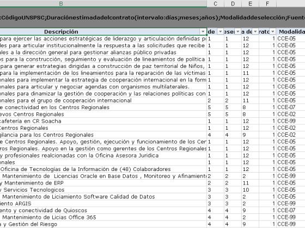
Task: Select cell 'y Mantenimiento de ERP'
Action: [103, 183]
